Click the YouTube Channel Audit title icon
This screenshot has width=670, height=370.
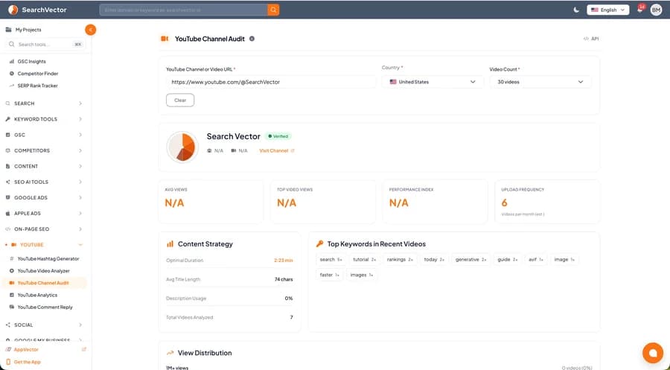pos(165,39)
